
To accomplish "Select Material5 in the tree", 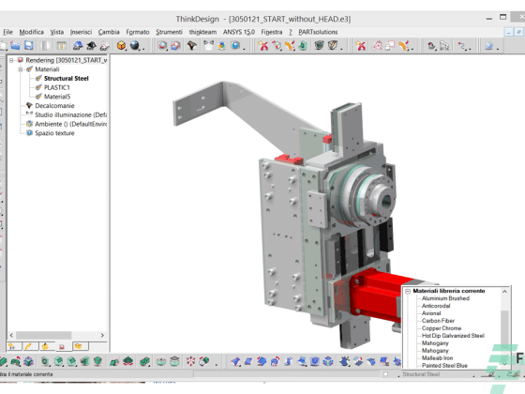I will pos(57,97).
